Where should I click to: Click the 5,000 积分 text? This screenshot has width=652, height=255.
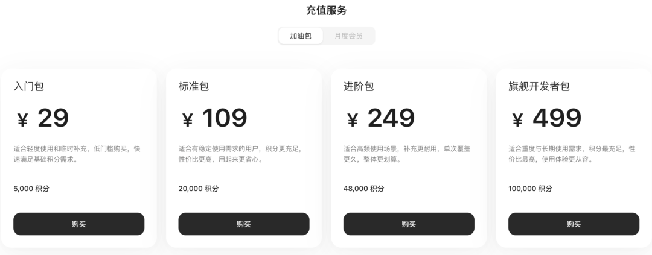pyautogui.click(x=31, y=189)
